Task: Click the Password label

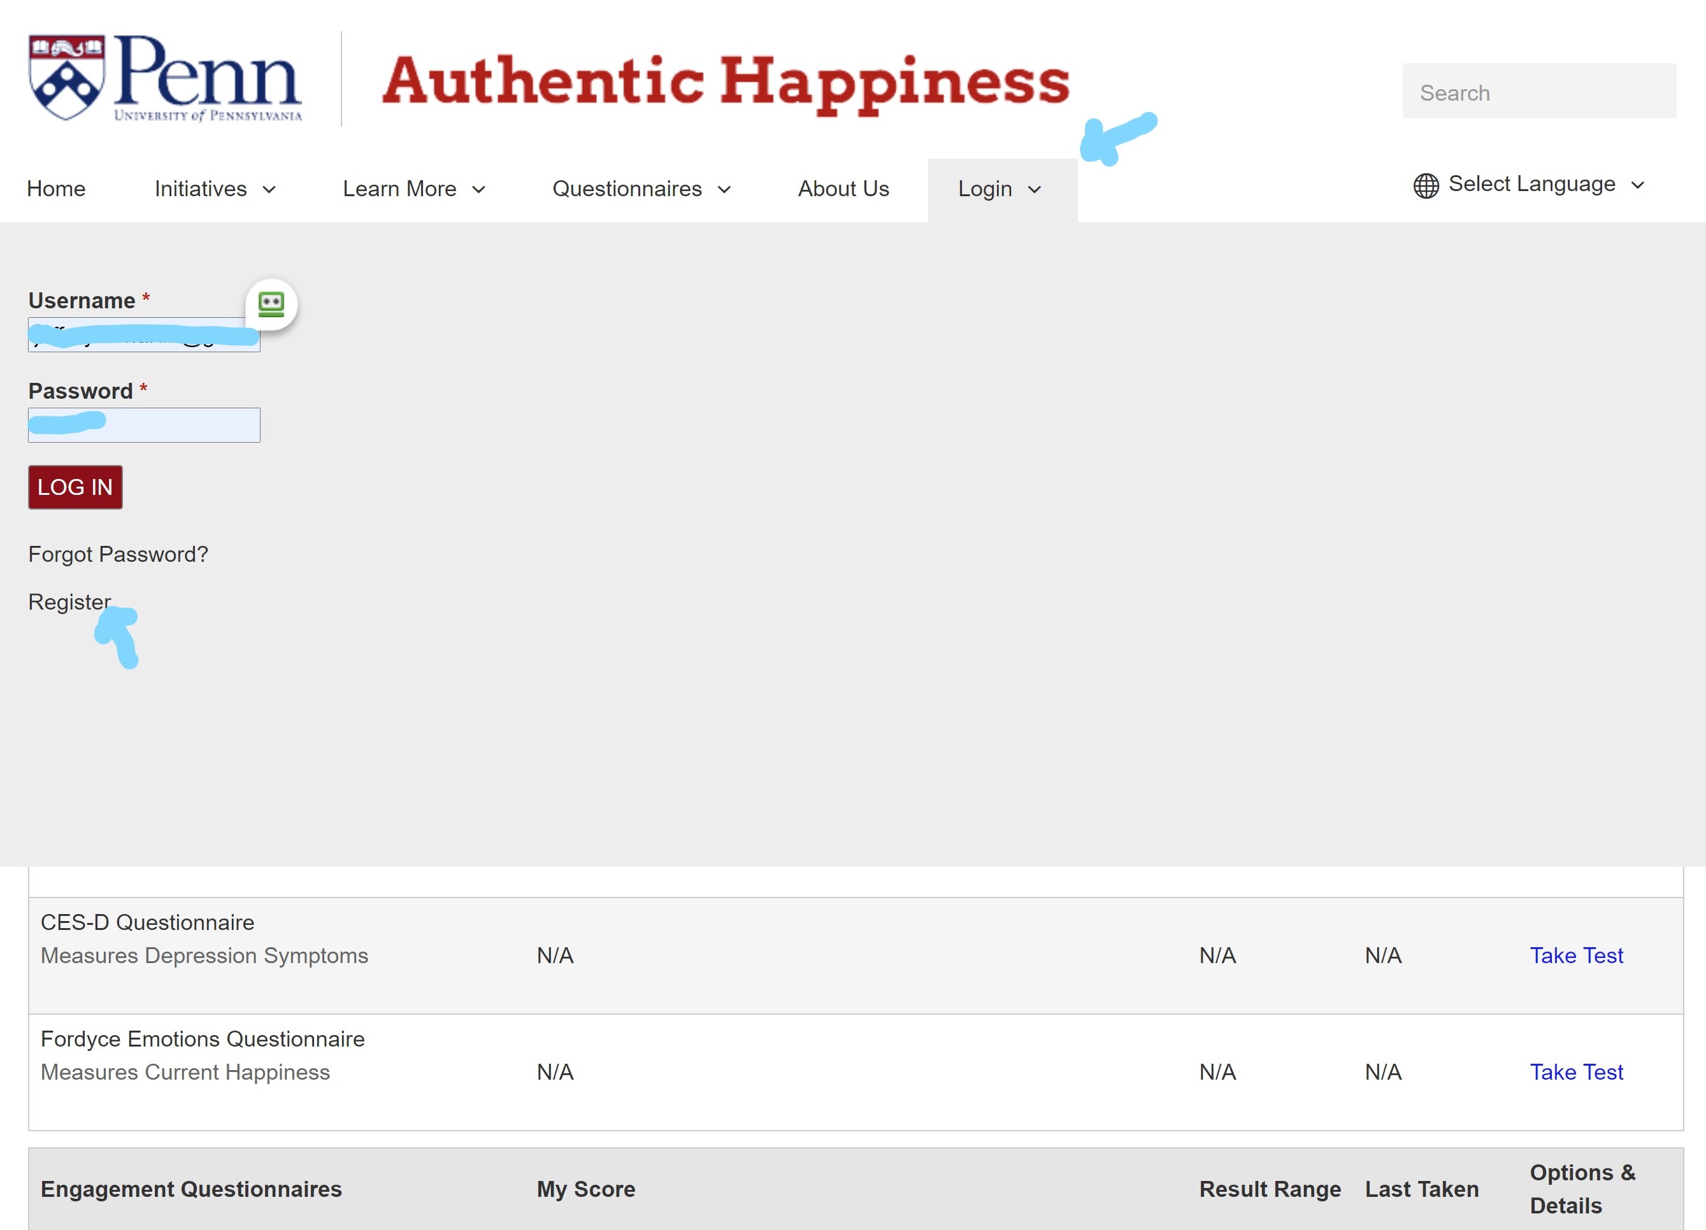Action: (80, 391)
